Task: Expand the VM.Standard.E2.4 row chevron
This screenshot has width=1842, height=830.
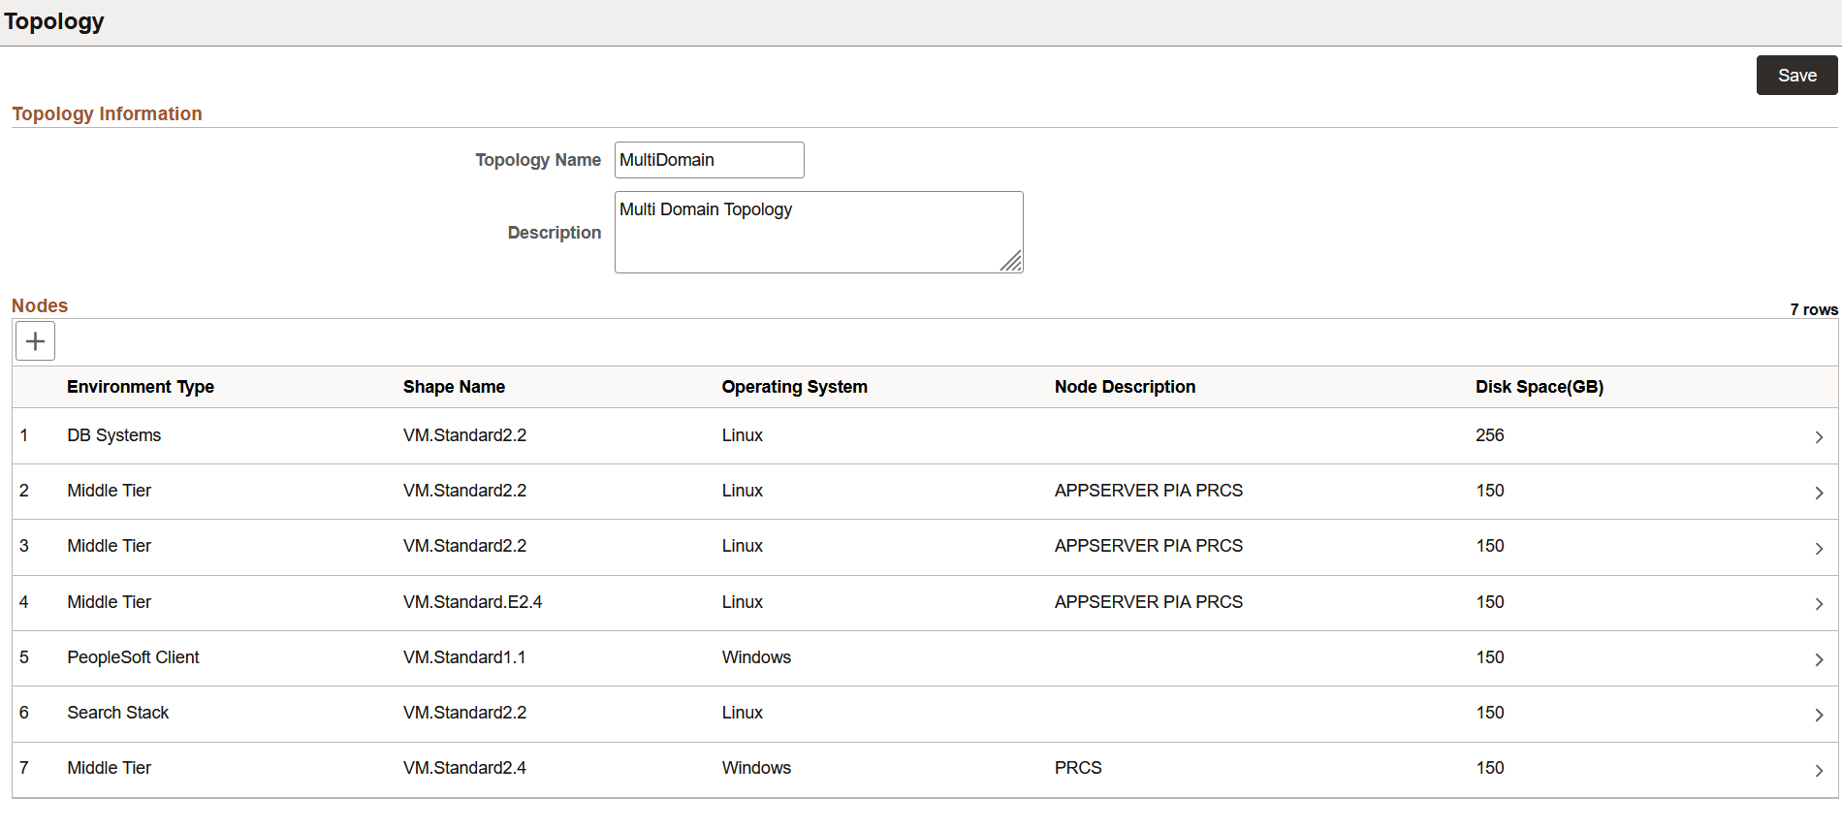Action: (x=1819, y=603)
